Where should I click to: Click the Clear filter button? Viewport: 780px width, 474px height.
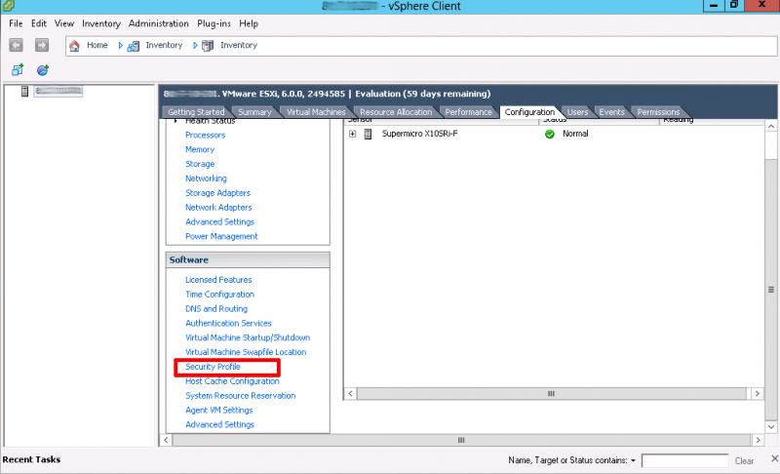[x=744, y=461]
